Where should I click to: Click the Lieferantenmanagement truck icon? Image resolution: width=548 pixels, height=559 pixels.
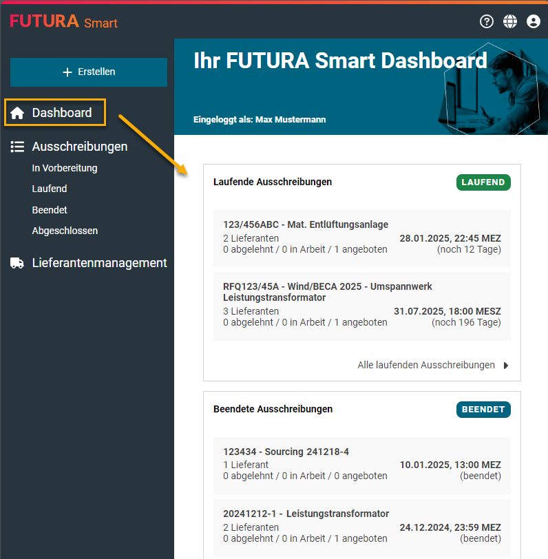pos(17,263)
